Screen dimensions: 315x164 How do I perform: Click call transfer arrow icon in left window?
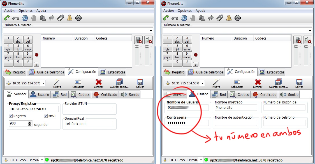[52, 18]
